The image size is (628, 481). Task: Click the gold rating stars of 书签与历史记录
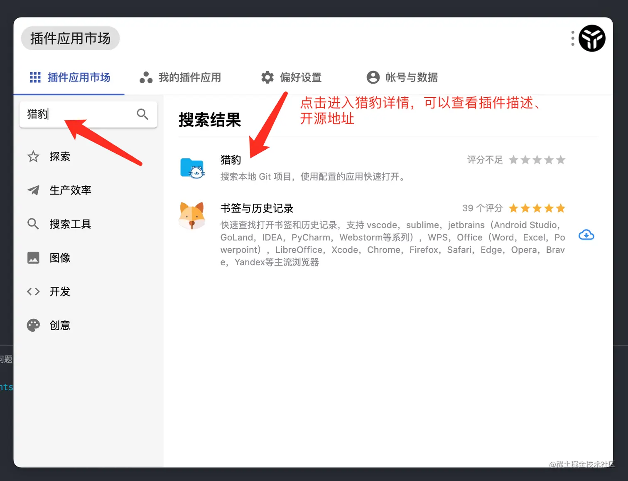pos(537,208)
